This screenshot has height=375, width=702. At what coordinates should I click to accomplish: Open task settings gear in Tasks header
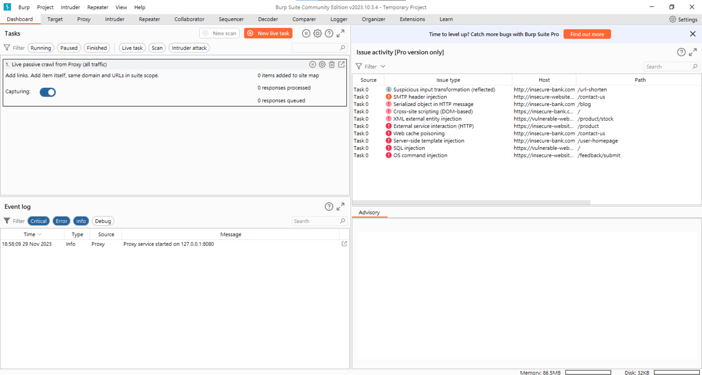(x=318, y=34)
